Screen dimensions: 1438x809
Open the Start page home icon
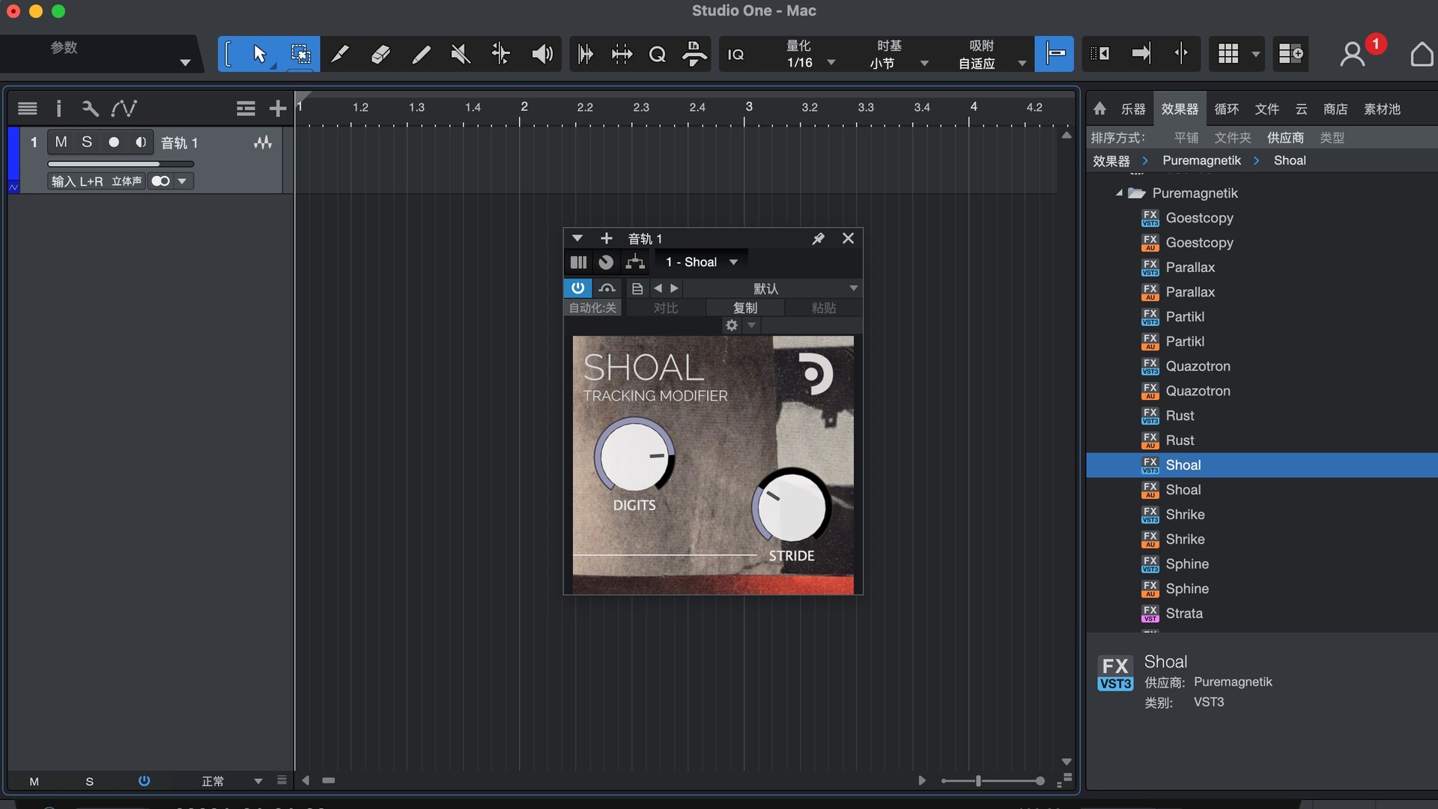coord(1422,54)
